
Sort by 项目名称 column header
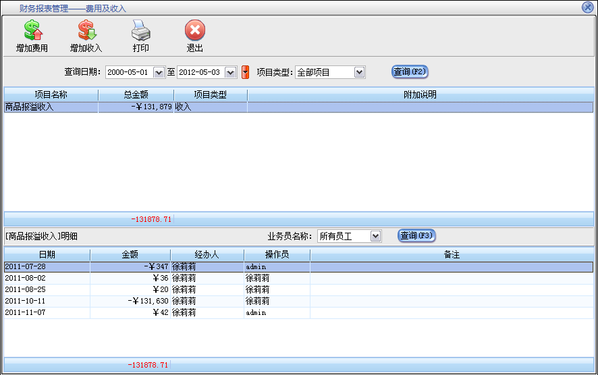pos(51,95)
